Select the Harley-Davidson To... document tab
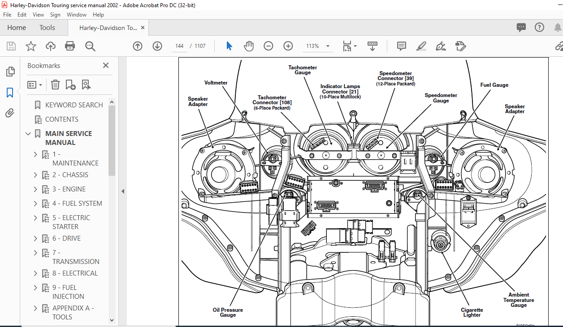 [x=108, y=27]
